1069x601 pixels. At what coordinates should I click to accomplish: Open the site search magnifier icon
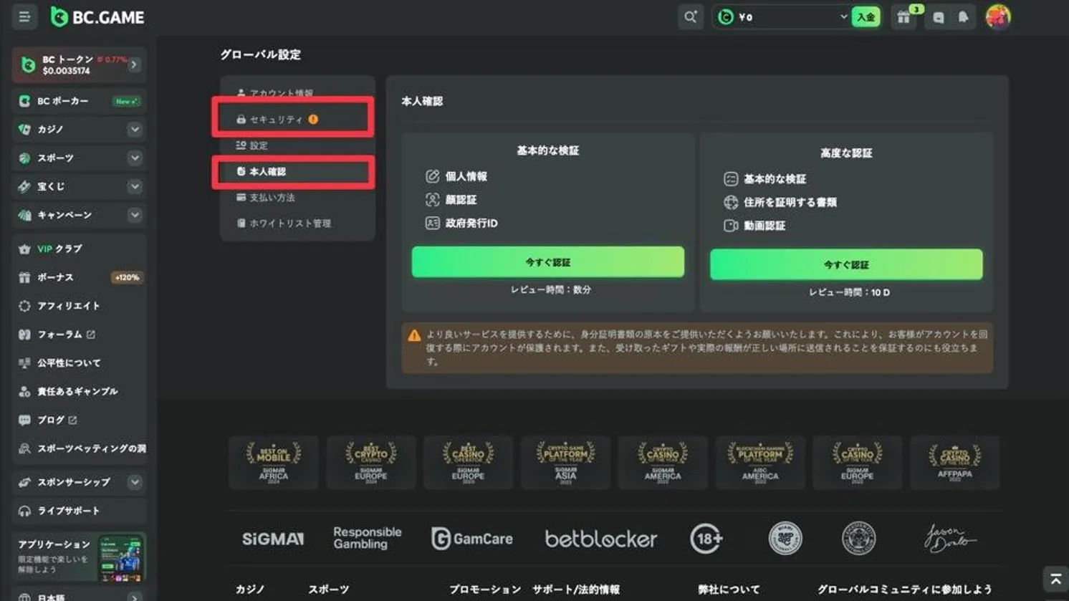(690, 16)
